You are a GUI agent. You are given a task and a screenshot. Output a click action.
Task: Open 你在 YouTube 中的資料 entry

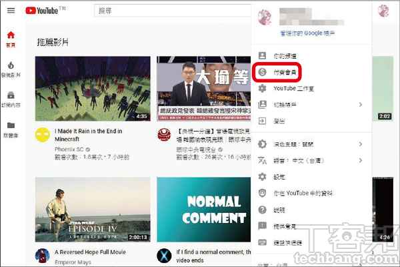pos(311,193)
